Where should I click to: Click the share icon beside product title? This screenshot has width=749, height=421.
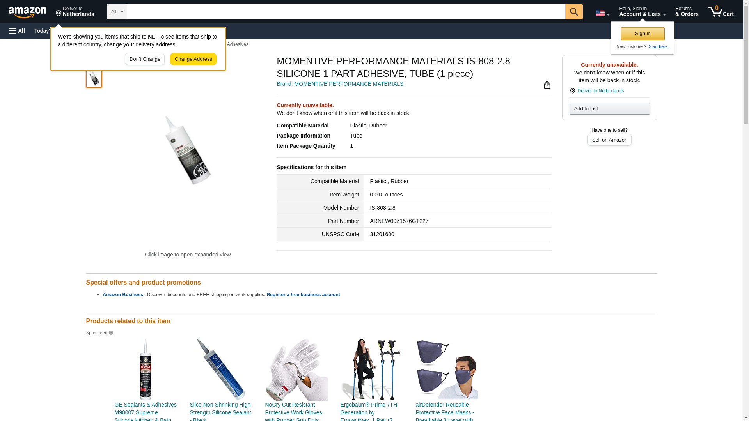pyautogui.click(x=547, y=85)
